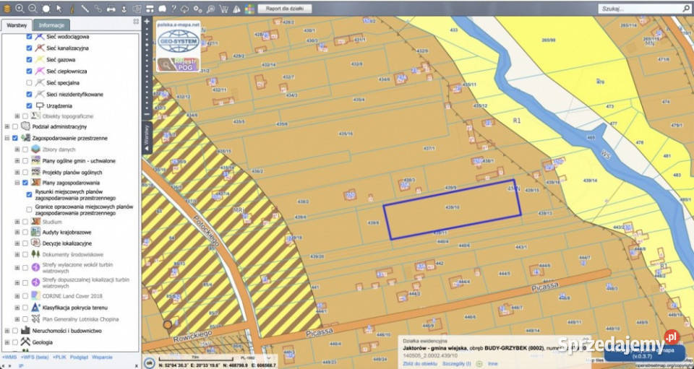This screenshot has width=694, height=369.
Task: Click the shopping cart icon
Action: 224,9
